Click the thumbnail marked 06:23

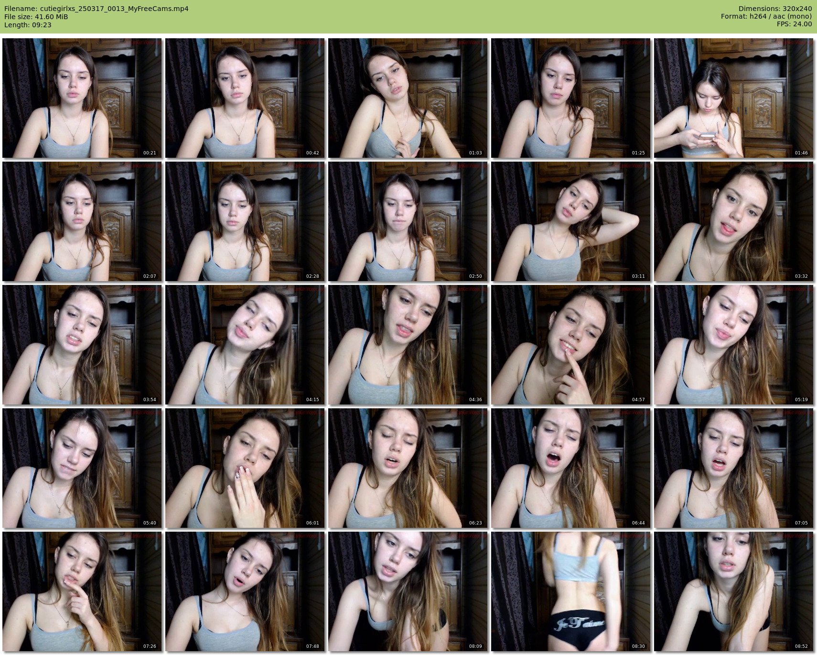(408, 468)
